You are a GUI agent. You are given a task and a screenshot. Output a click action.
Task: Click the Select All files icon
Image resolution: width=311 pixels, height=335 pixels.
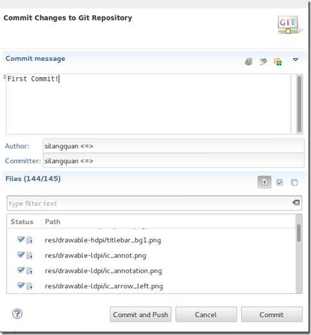point(280,182)
